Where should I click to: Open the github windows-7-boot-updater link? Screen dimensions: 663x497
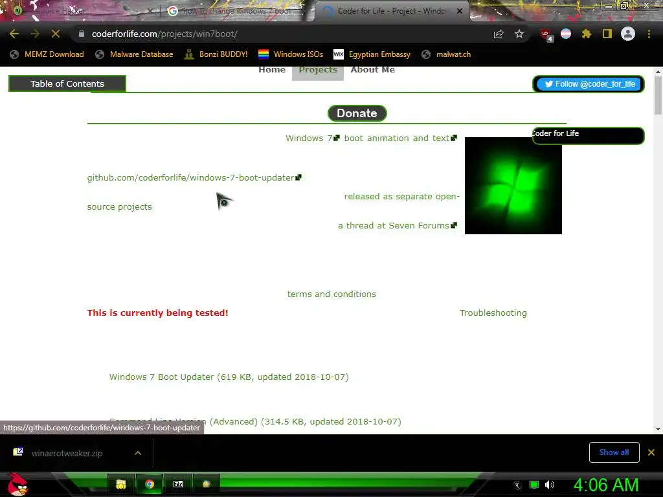(x=194, y=177)
